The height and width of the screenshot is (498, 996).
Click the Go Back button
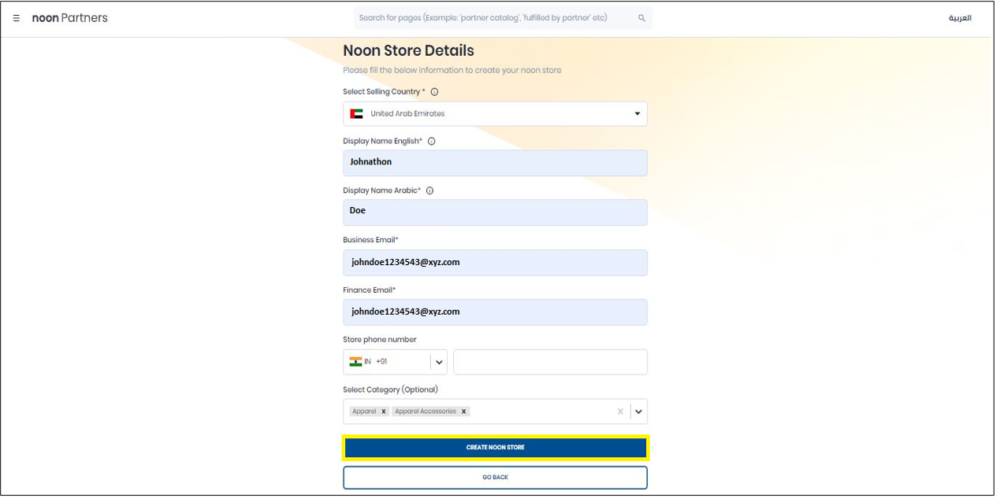pos(495,478)
